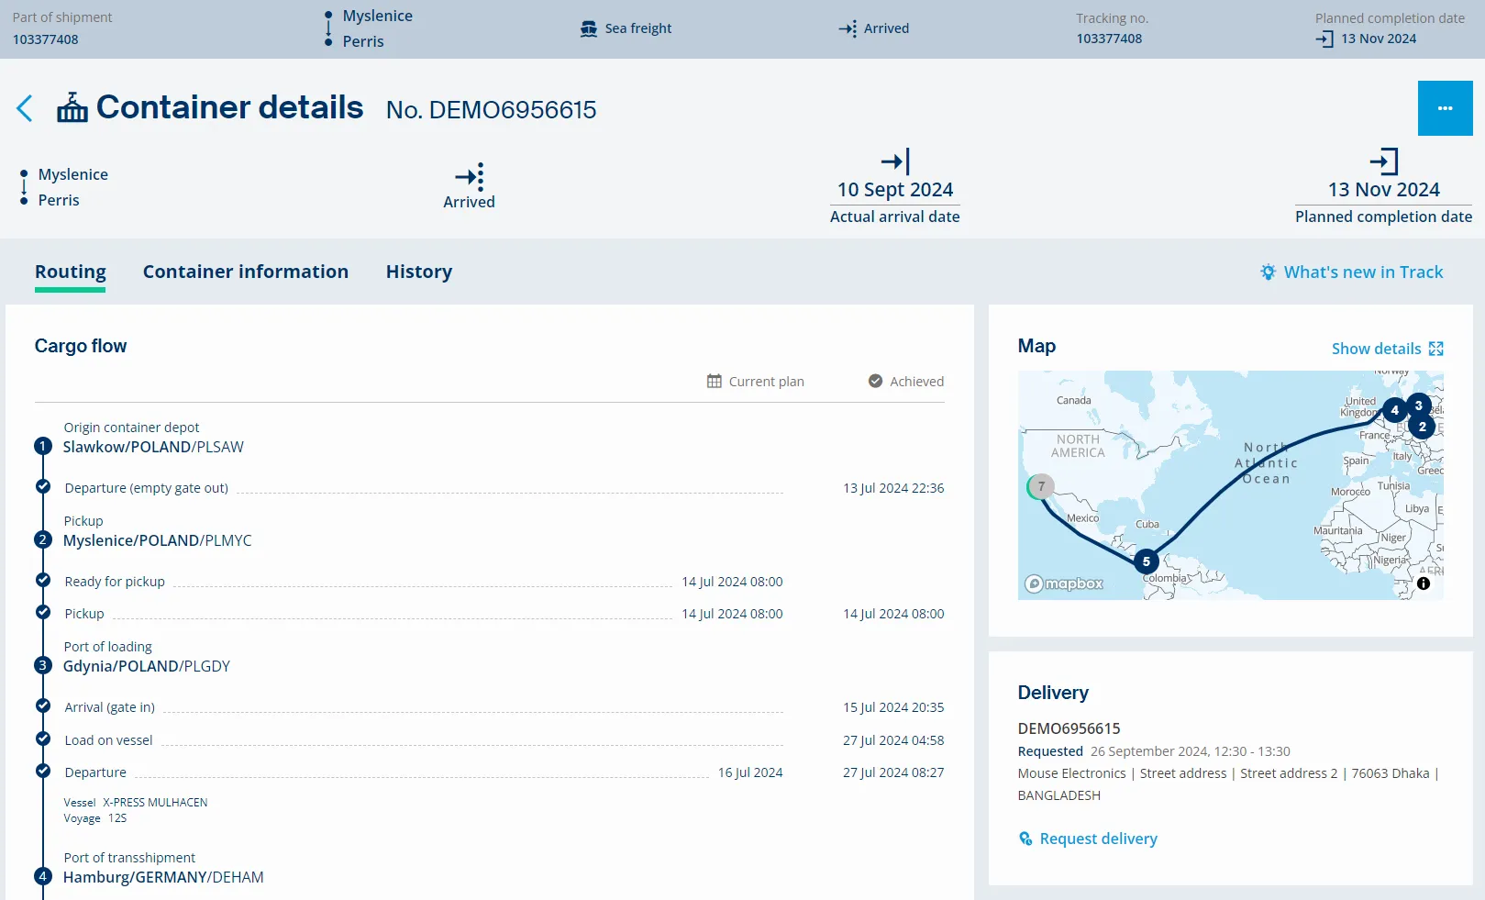Open the blue ellipsis options menu
Viewport: 1485px width, 900px height.
click(x=1445, y=107)
